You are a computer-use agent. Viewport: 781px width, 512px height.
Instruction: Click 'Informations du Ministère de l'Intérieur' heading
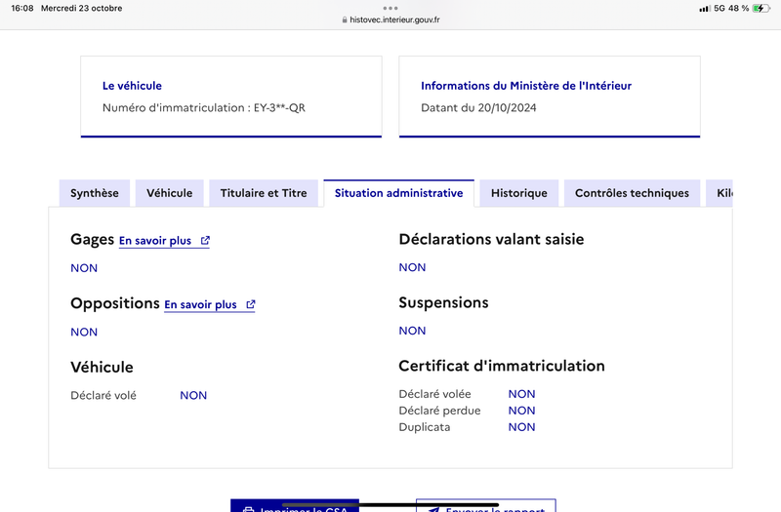click(x=526, y=86)
